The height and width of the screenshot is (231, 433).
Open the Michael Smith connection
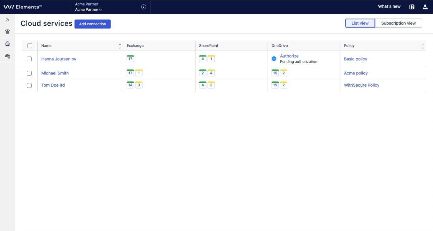click(55, 73)
